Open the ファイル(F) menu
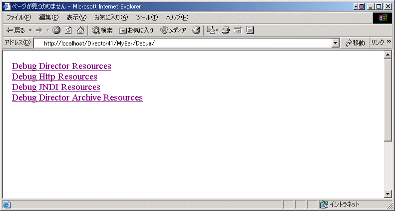395x211 pixels. [18, 17]
